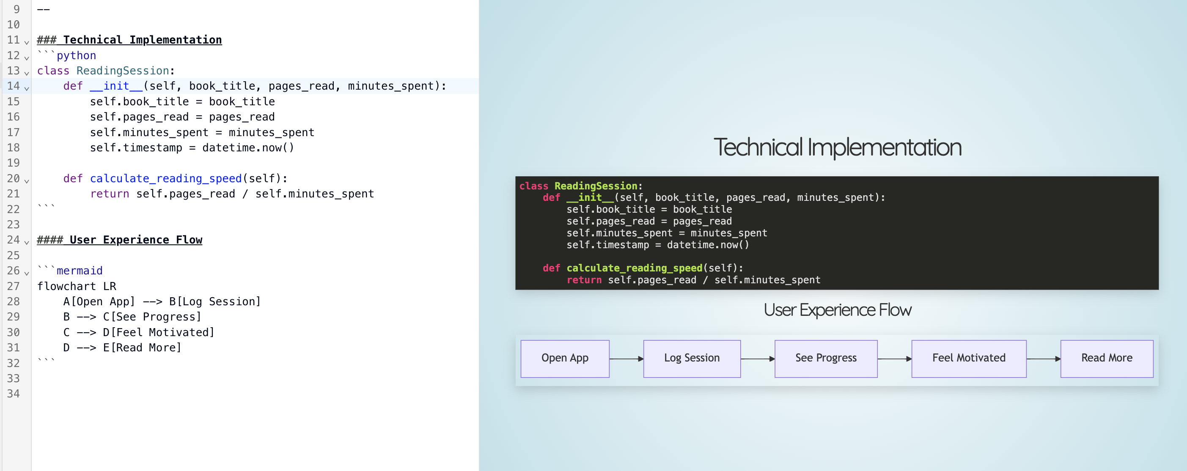
Task: Place cursor on the flowchart LR line
Action: point(77,286)
